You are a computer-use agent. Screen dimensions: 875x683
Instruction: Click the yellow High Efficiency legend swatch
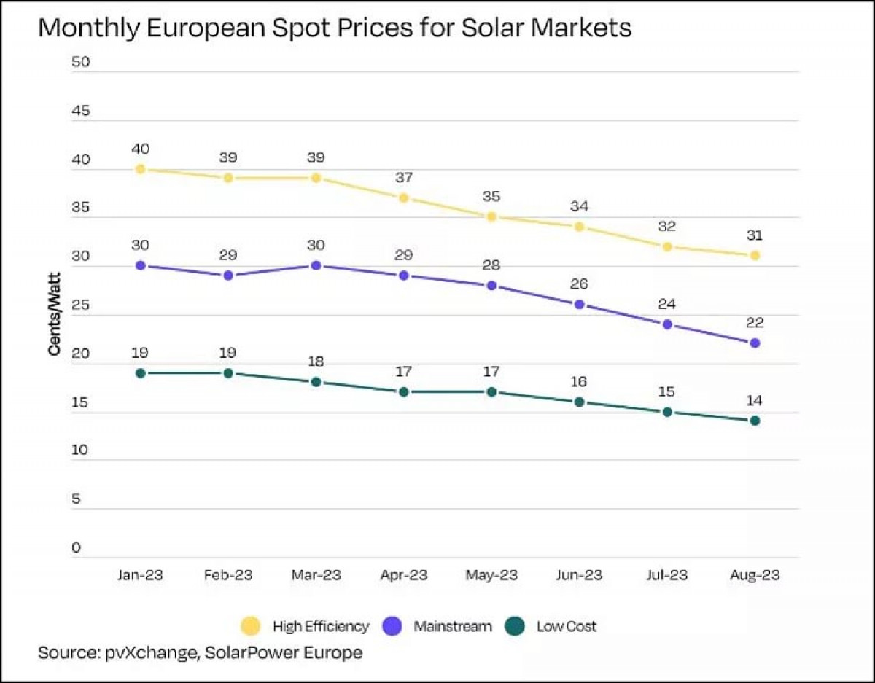251,626
